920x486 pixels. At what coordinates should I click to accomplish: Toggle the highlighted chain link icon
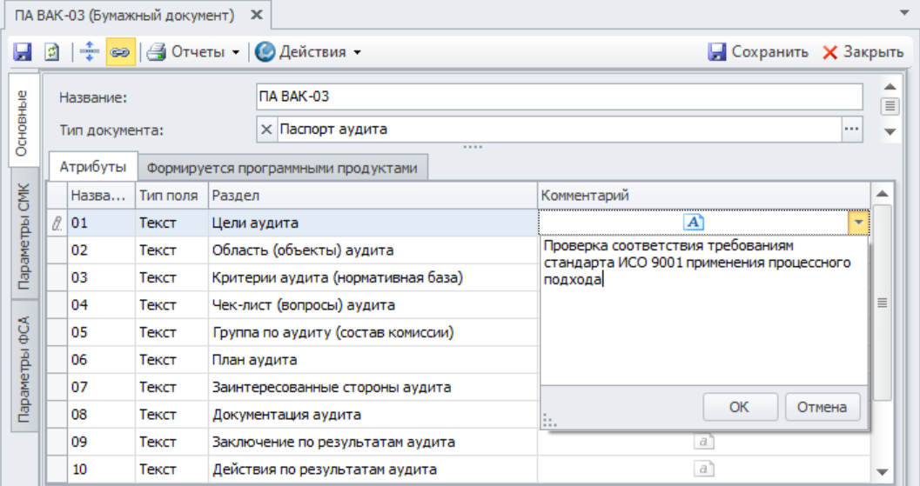click(119, 52)
